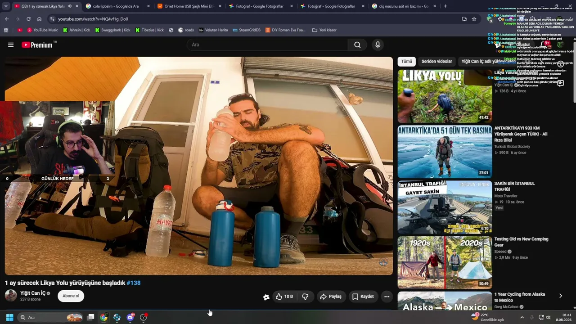Open Discord from the taskbar
Screen dimensions: 576x324
pos(130,317)
